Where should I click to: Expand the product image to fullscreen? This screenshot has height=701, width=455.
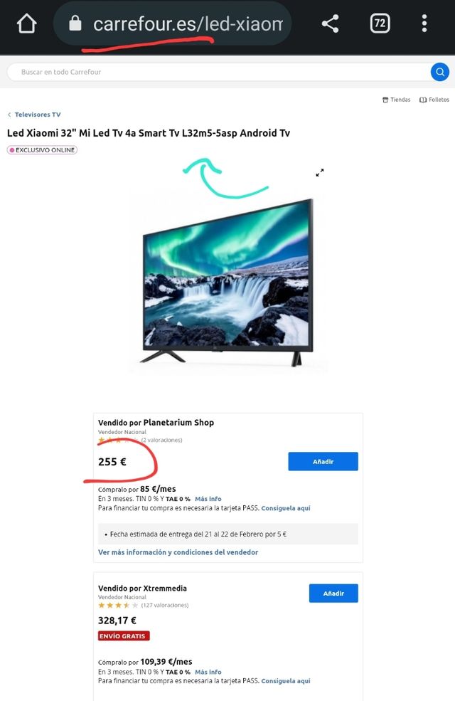coord(320,172)
